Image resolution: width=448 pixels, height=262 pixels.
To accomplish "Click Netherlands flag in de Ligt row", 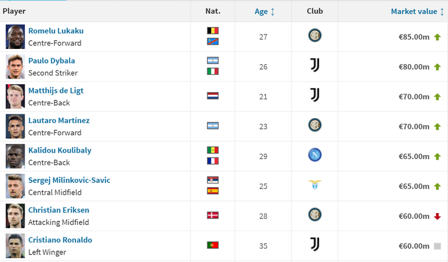I will pos(212,96).
